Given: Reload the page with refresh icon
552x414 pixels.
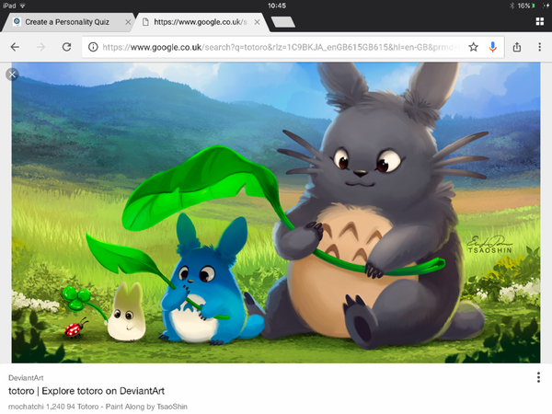Looking at the screenshot, I should tap(66, 47).
